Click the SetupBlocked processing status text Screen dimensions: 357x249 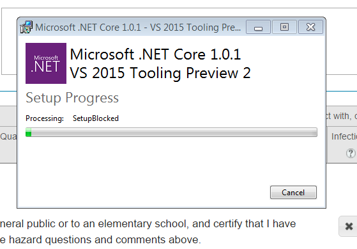click(96, 118)
